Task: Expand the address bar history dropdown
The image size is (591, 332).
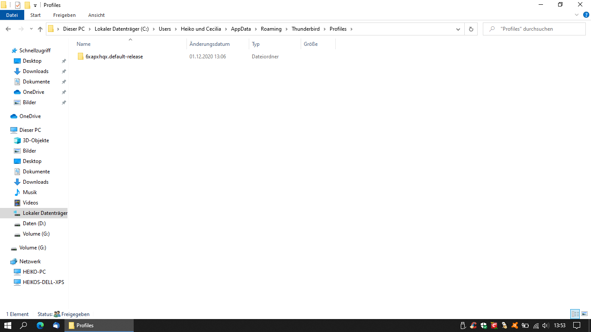Action: click(x=458, y=29)
